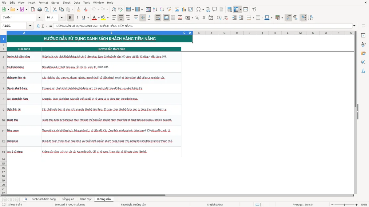This screenshot has height=207, width=369.
Task: Click the vertical scrollbar thumb
Action: click(355, 69)
